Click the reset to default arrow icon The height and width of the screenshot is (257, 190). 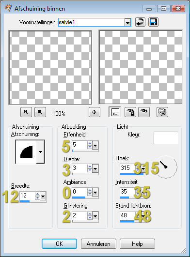tap(140, 22)
